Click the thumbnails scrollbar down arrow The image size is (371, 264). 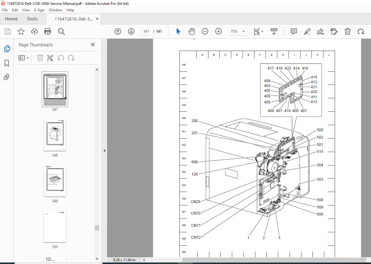[97, 259]
